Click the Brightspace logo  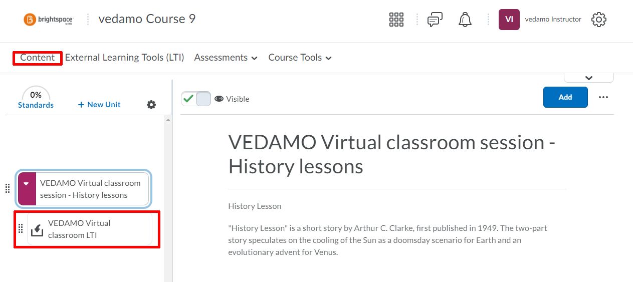(x=48, y=20)
